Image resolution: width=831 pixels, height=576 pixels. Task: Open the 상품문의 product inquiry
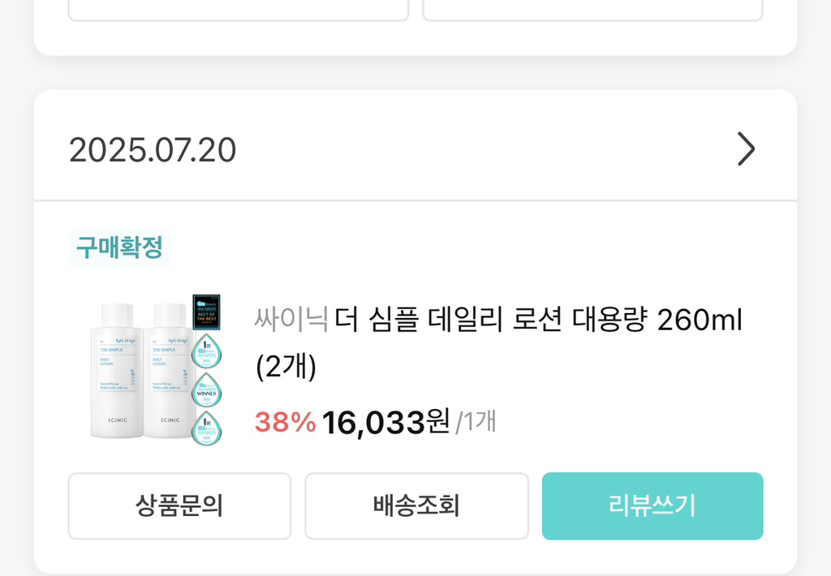click(179, 505)
